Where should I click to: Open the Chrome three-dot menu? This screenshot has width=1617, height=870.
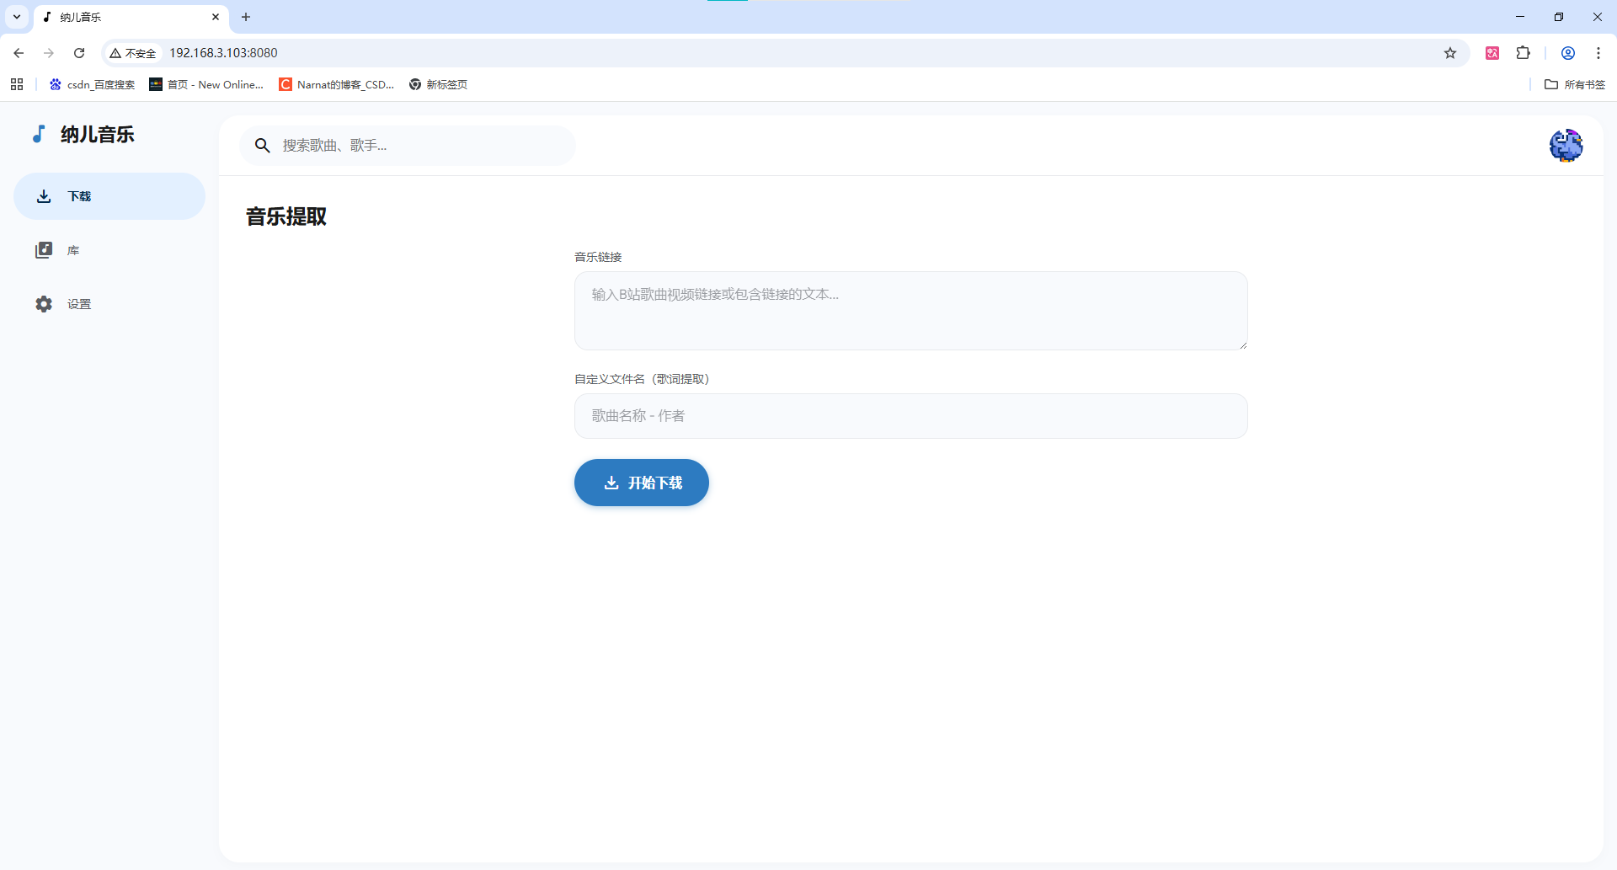click(x=1598, y=53)
